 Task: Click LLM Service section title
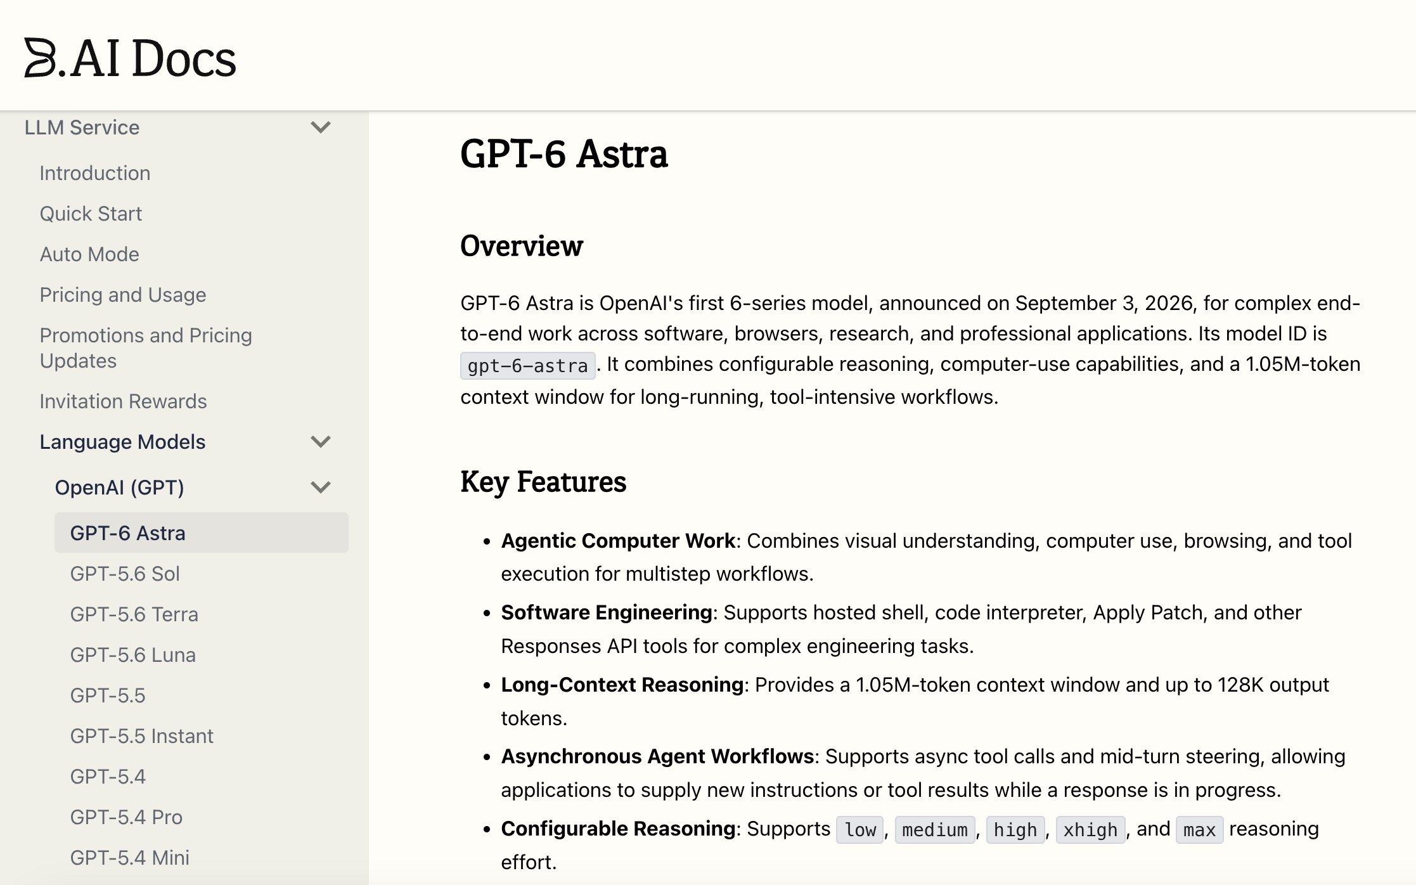82,127
